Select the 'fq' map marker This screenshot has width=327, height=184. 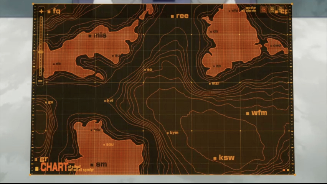pyautogui.click(x=54, y=11)
